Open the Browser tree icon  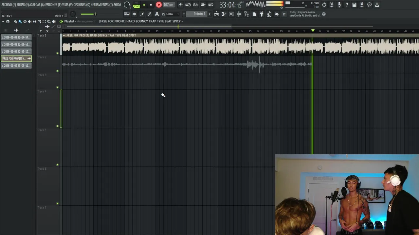(x=247, y=14)
